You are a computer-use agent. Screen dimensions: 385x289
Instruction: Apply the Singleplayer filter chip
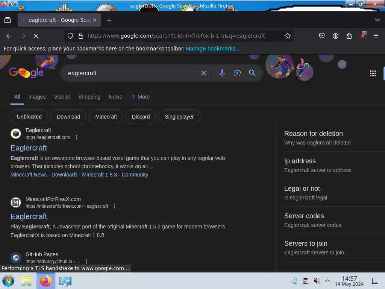(179, 117)
